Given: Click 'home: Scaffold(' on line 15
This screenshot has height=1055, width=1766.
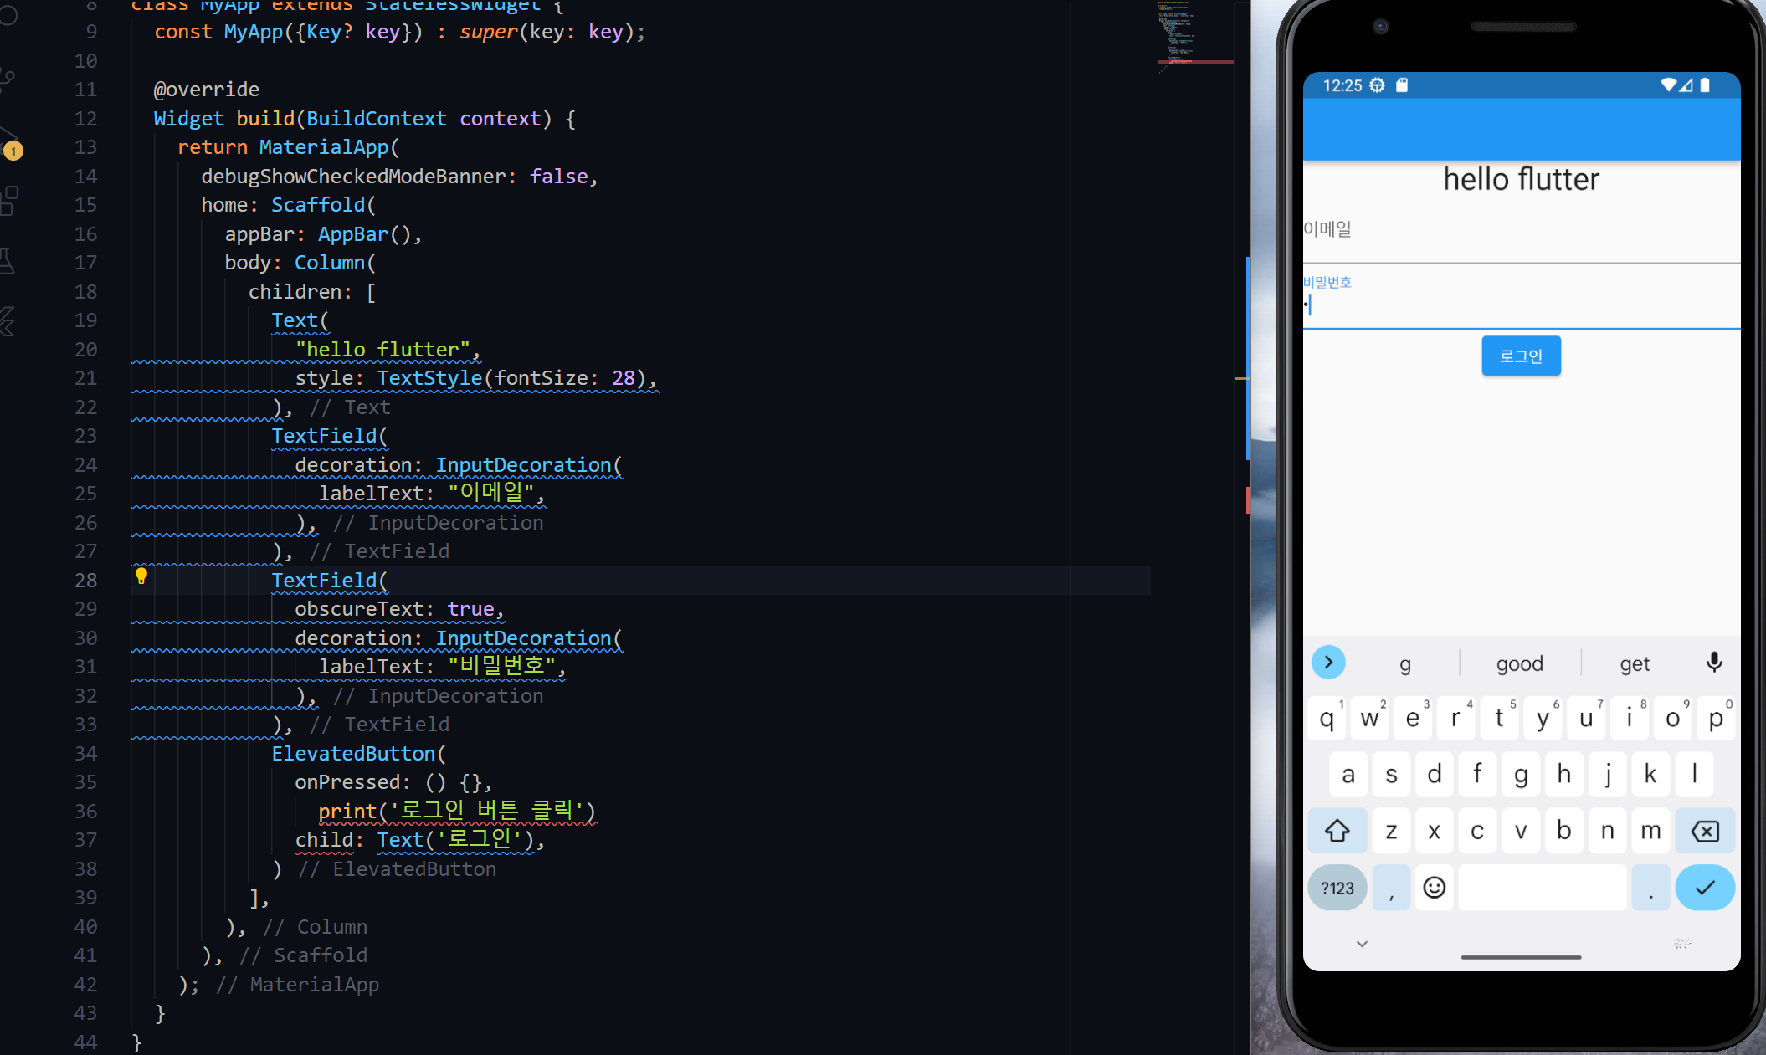Looking at the screenshot, I should [x=288, y=205].
